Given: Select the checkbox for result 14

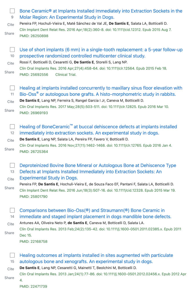Looking at the screenshot, I should (x=12, y=210).
